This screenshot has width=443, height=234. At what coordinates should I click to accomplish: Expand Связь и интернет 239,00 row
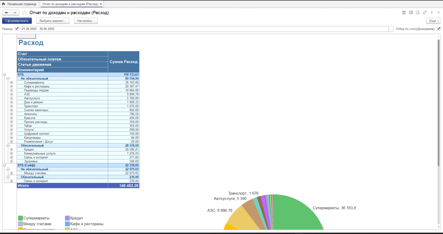pos(11,181)
